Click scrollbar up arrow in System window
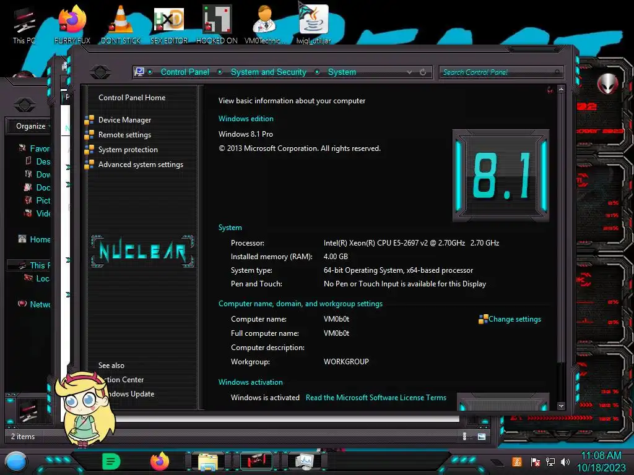This screenshot has width=634, height=475. point(561,89)
